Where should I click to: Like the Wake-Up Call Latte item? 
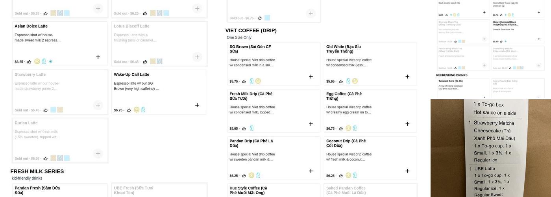pyautogui.click(x=129, y=110)
